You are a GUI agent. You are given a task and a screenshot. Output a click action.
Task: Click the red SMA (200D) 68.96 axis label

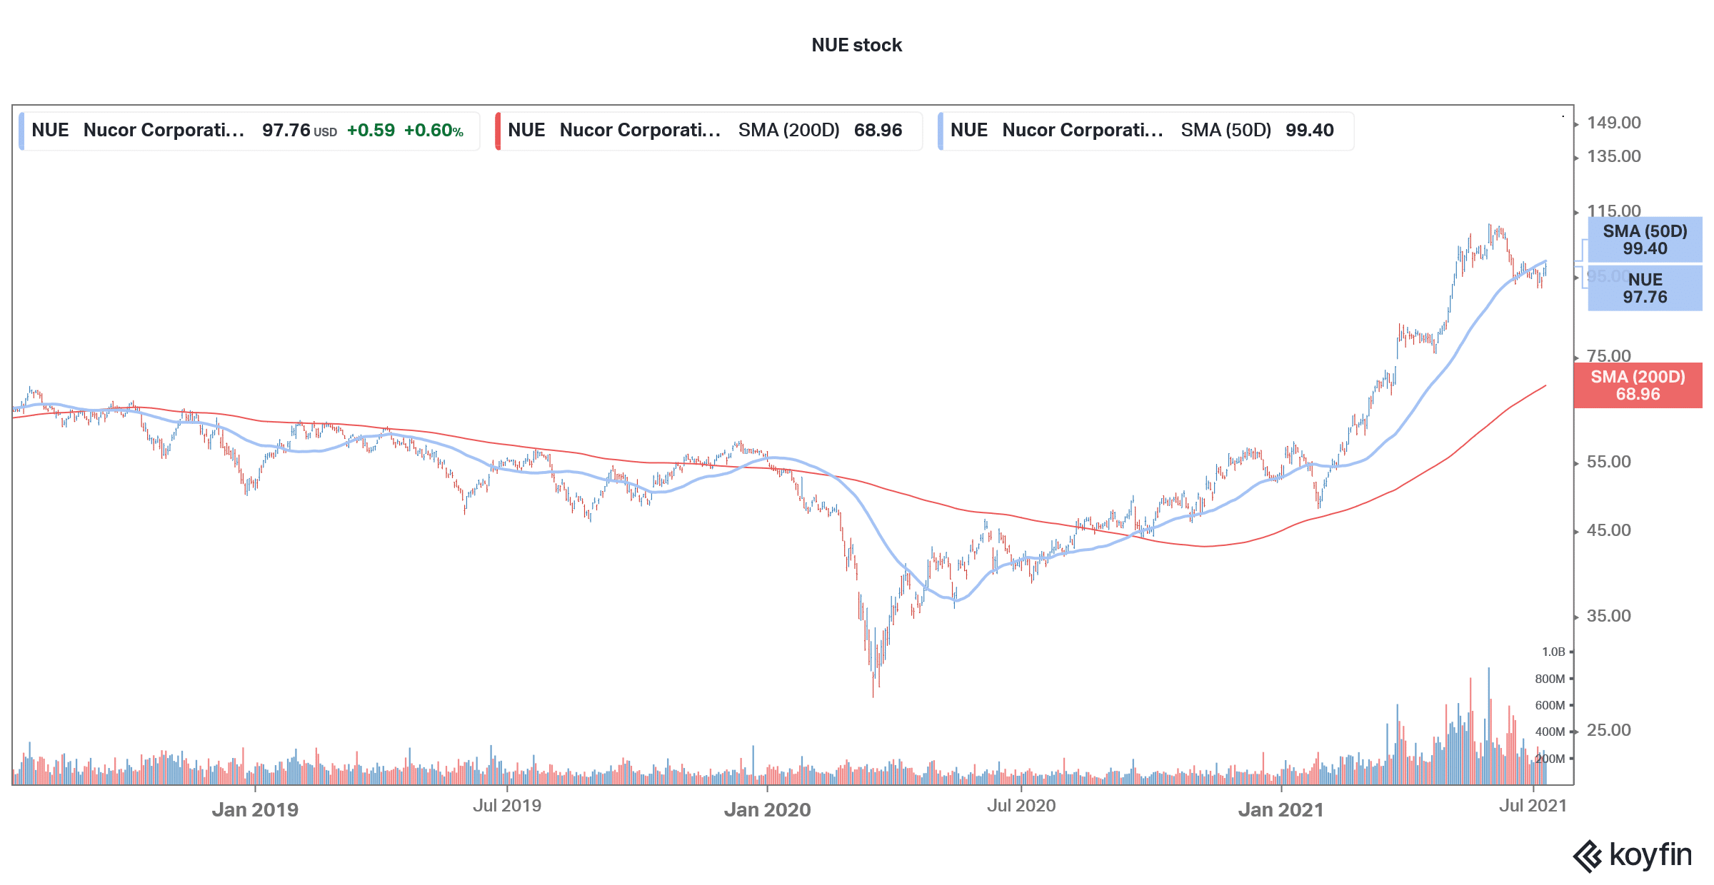[1638, 385]
